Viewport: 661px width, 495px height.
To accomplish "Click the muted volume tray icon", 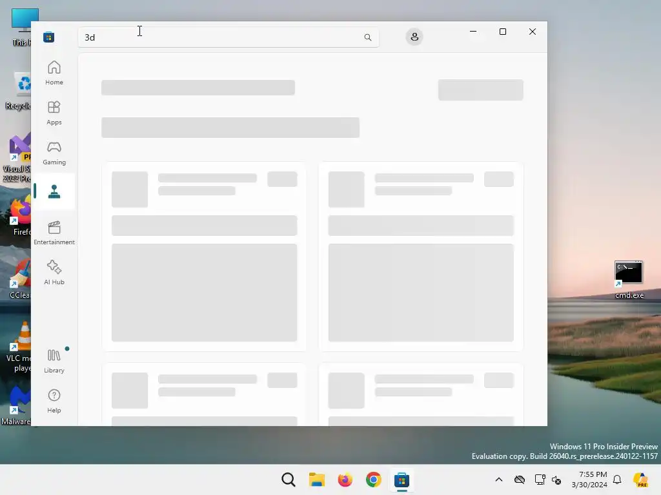I will [x=556, y=480].
